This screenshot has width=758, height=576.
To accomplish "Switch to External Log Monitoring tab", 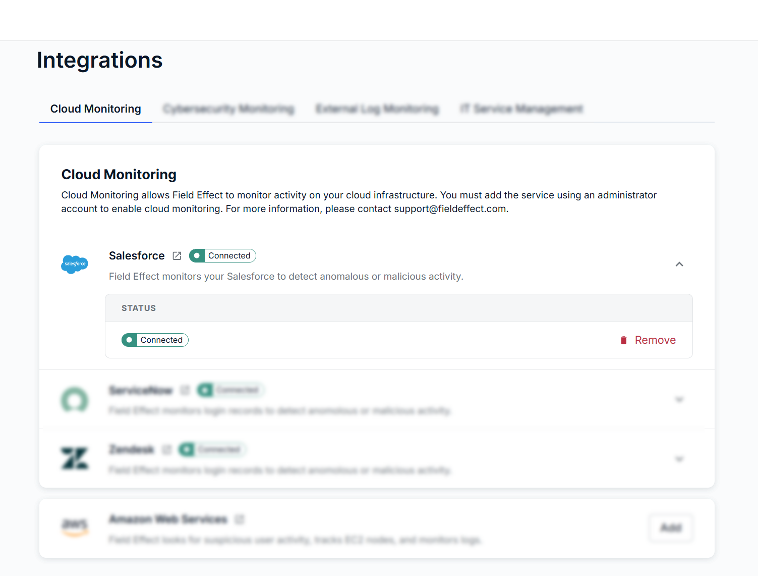I will [377, 109].
